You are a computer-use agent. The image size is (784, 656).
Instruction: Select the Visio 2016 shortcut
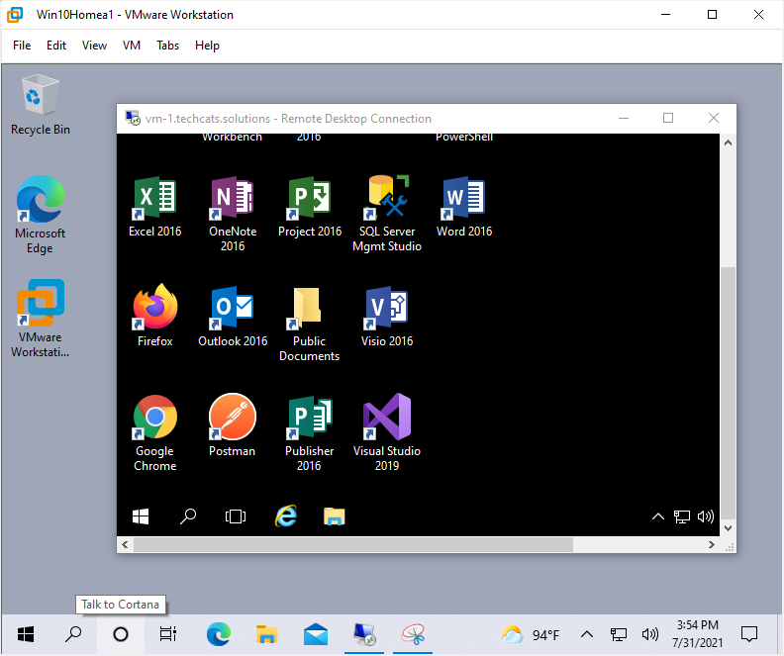pos(387,316)
